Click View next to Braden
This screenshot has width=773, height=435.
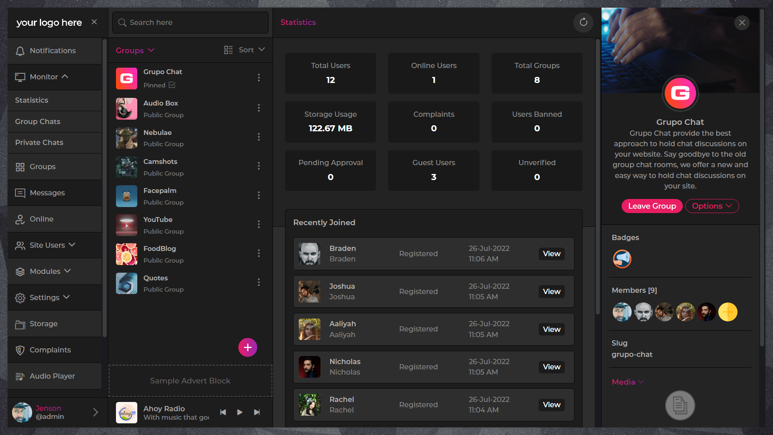click(552, 254)
